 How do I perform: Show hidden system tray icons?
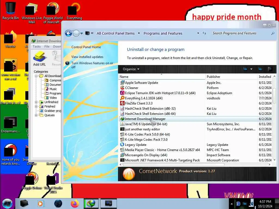point(232,204)
